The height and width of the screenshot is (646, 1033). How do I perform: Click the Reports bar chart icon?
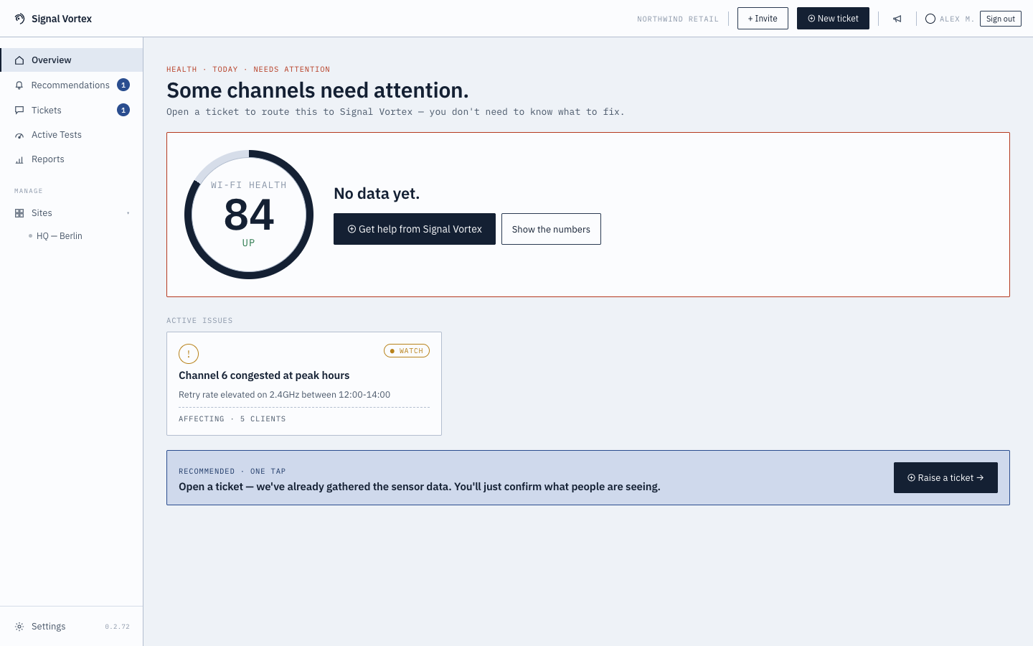19,159
